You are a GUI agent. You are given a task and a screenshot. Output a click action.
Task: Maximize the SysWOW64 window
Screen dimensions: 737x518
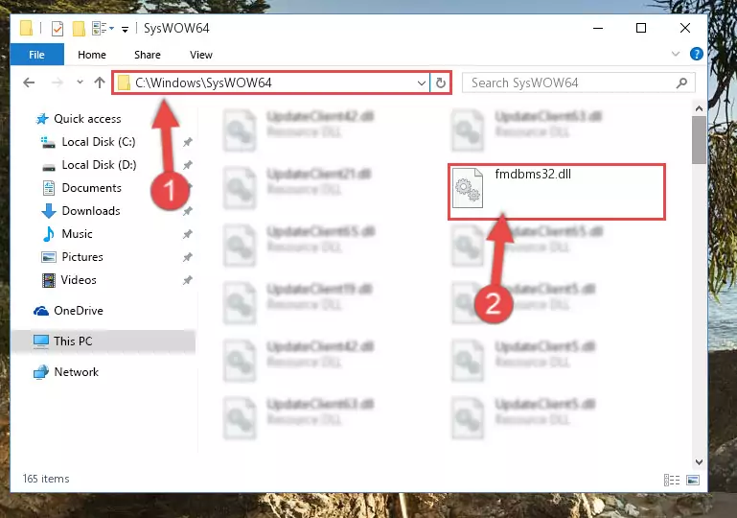coord(641,28)
